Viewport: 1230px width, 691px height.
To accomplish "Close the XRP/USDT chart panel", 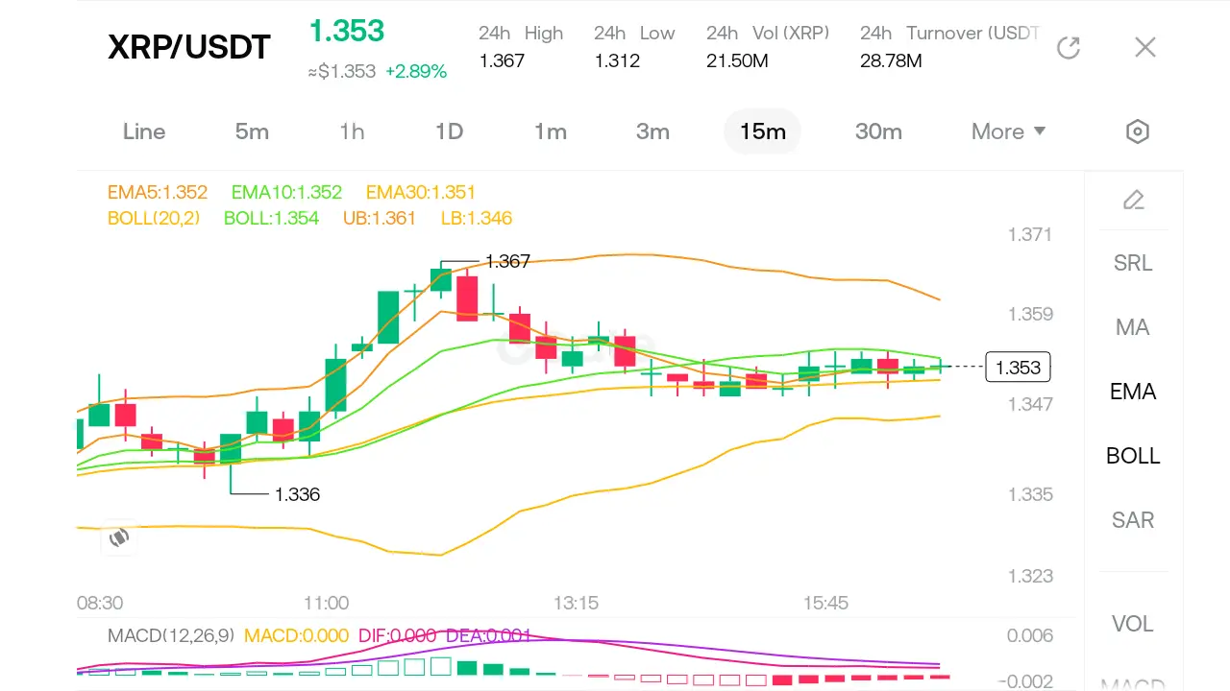I will point(1144,47).
